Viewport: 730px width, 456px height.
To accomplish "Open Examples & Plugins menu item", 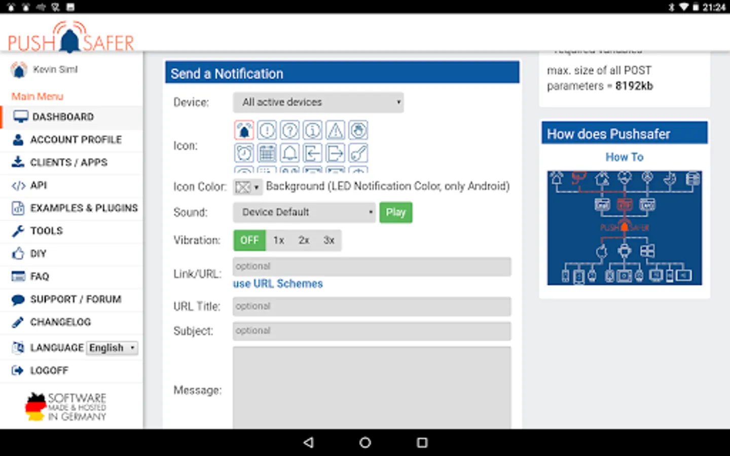I will point(71,208).
